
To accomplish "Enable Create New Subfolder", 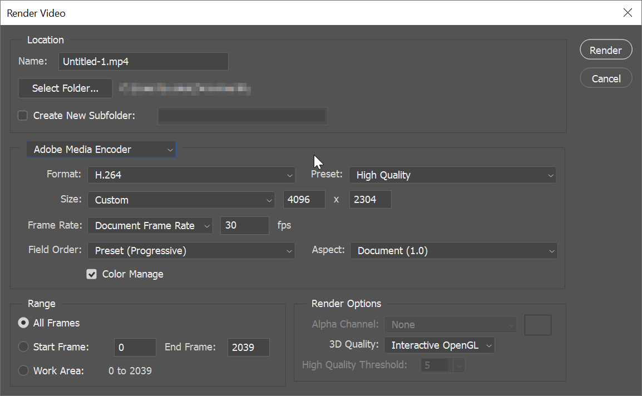I will click(x=22, y=115).
